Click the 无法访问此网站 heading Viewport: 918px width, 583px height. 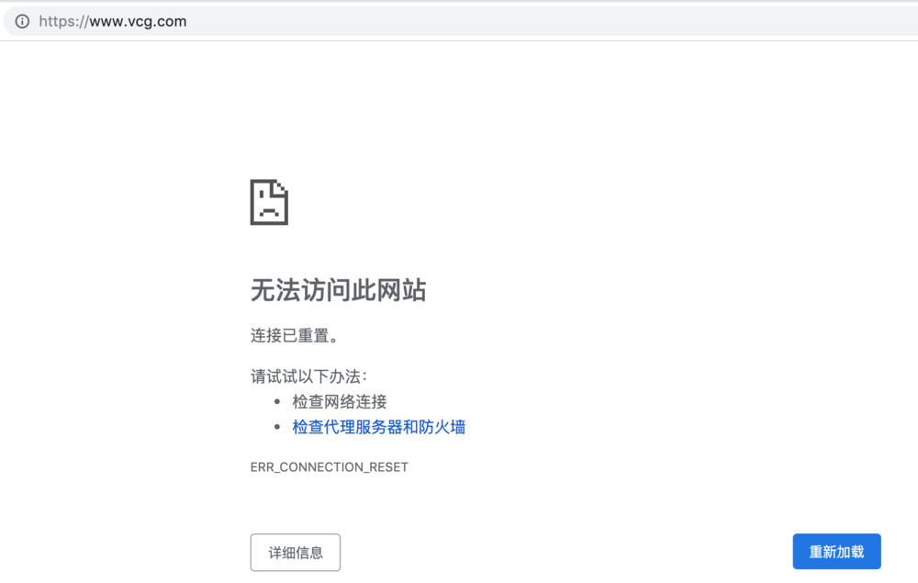pos(339,290)
